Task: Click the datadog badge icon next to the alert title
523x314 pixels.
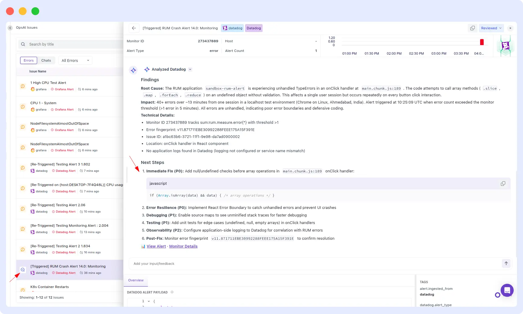Action: click(x=225, y=28)
